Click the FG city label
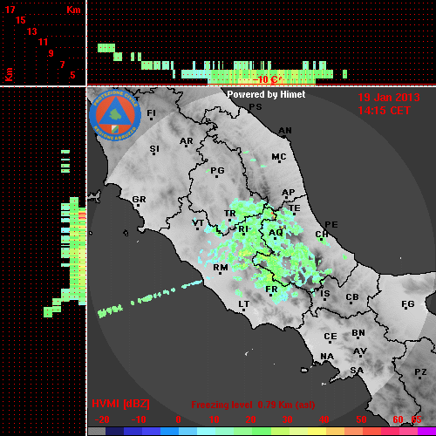The image size is (436, 436). [408, 304]
